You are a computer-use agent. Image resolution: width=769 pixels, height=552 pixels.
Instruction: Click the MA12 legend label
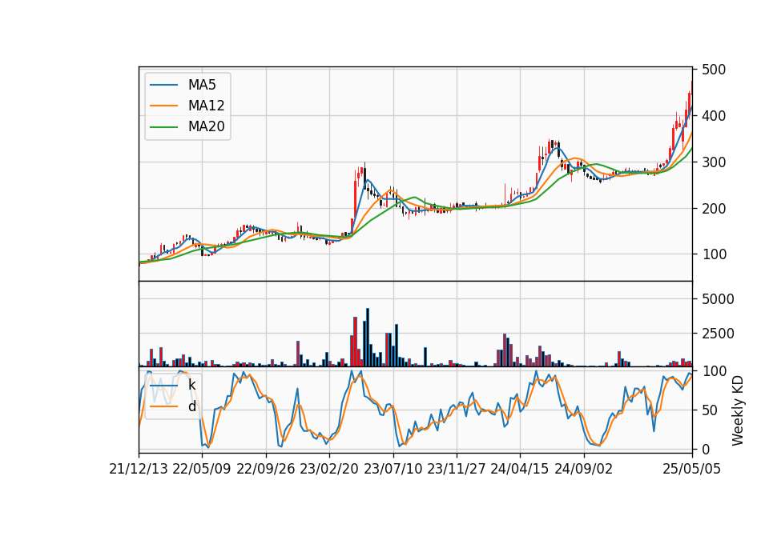(x=206, y=106)
